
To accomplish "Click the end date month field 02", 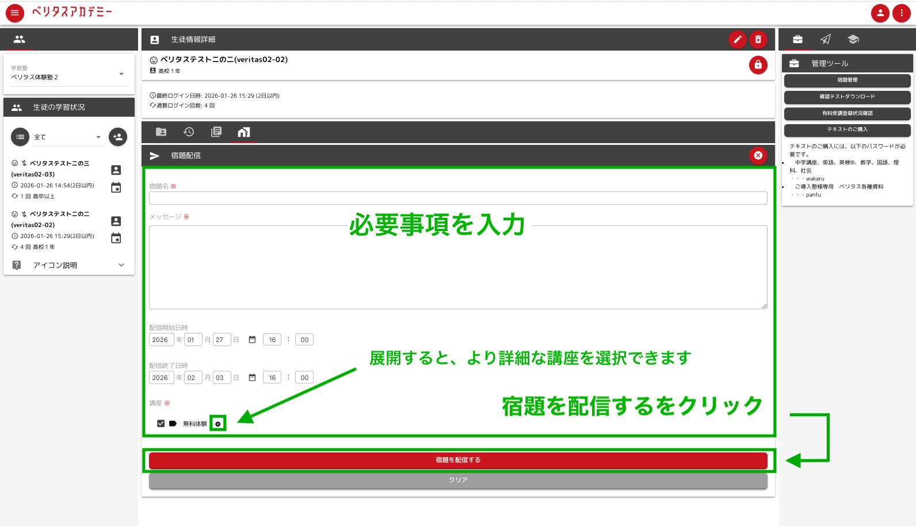I will [x=193, y=378].
